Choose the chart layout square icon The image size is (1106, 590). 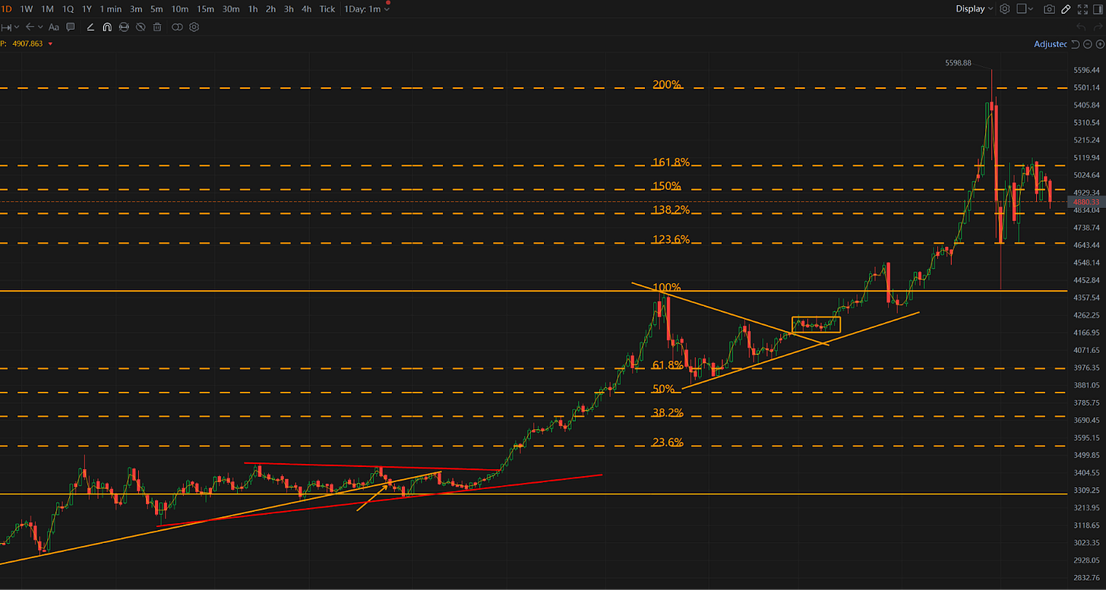click(1022, 9)
